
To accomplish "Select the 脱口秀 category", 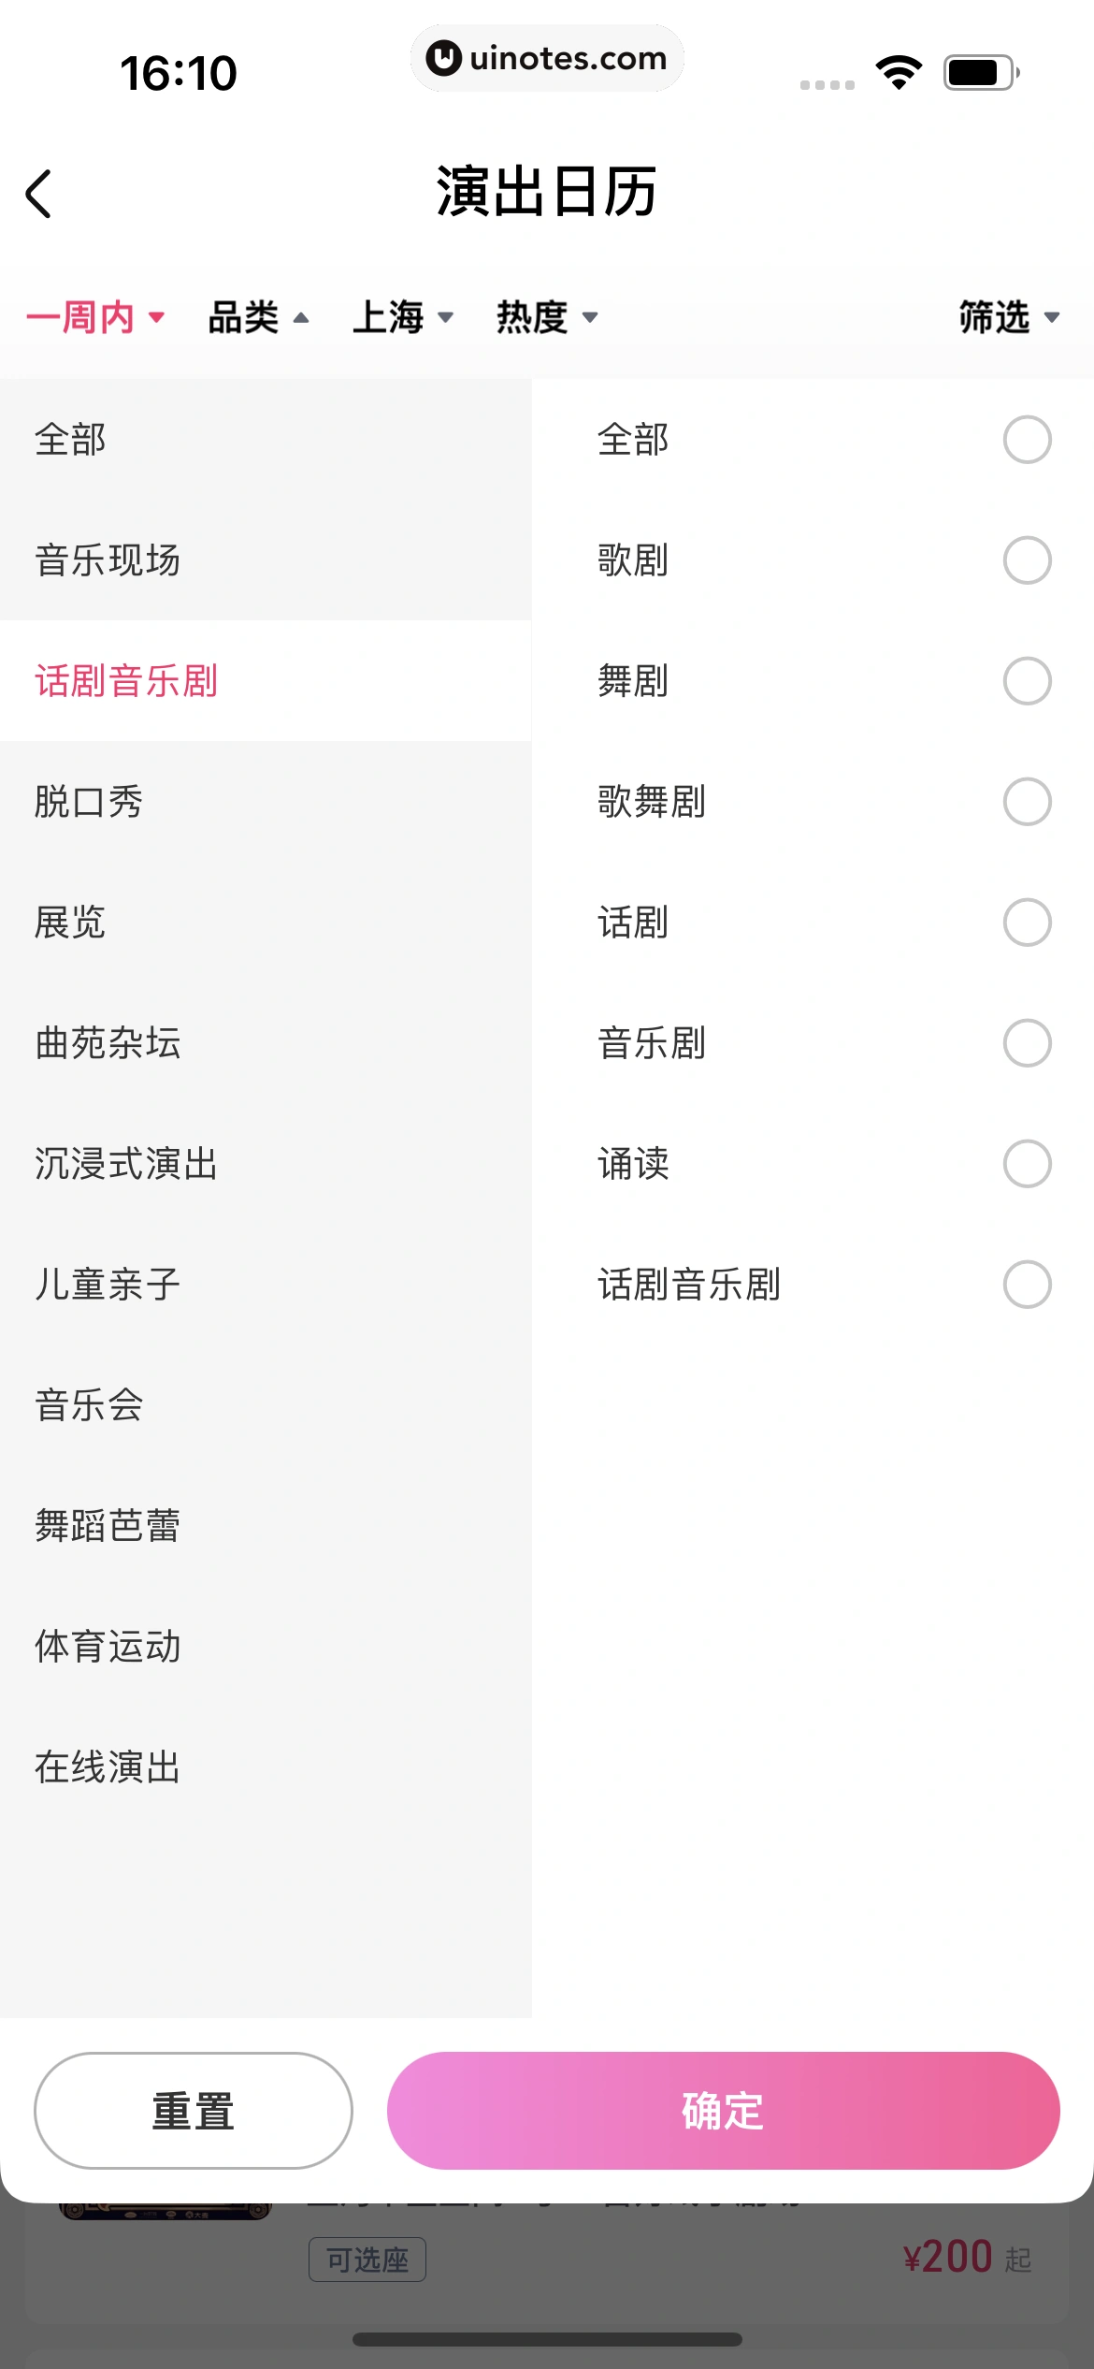I will (89, 802).
